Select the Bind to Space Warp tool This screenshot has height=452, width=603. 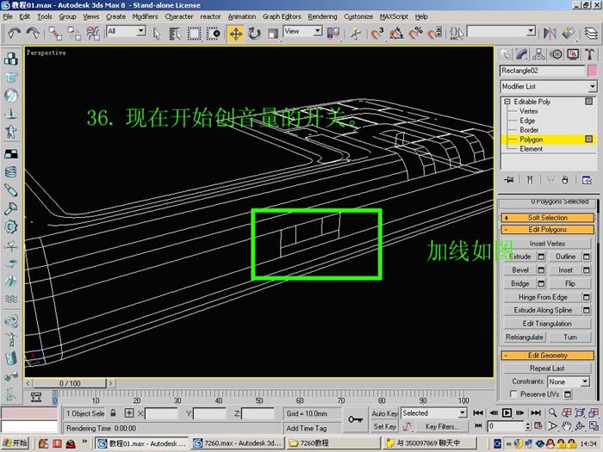point(93,34)
